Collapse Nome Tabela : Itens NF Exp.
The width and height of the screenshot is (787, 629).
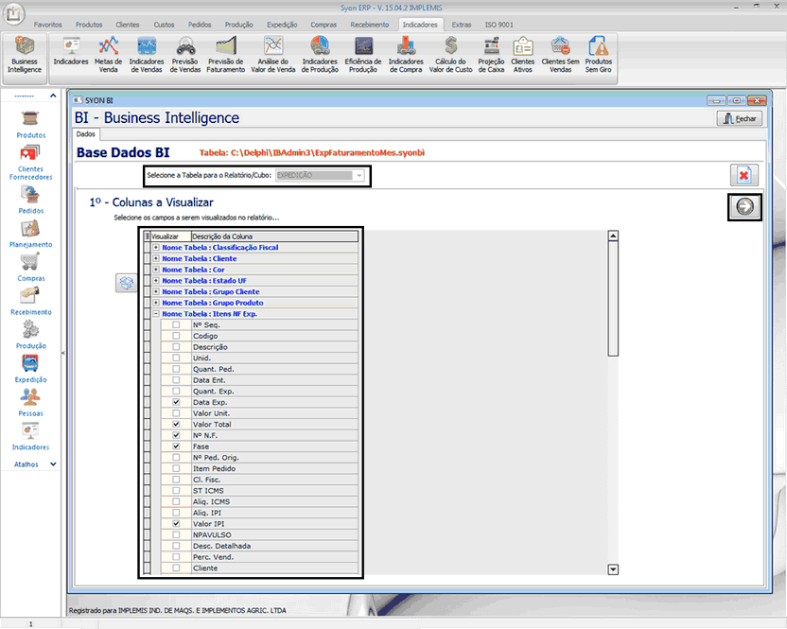click(155, 314)
